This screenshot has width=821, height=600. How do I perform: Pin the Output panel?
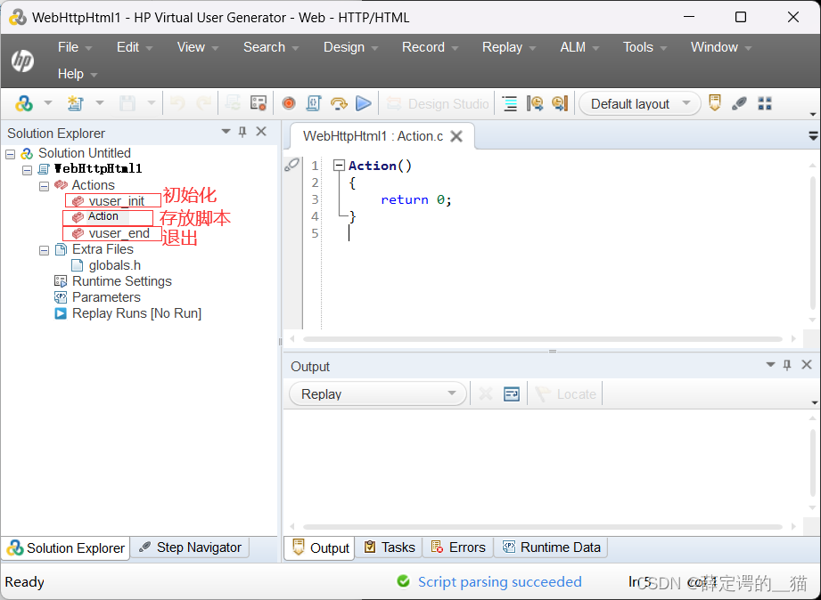(787, 365)
